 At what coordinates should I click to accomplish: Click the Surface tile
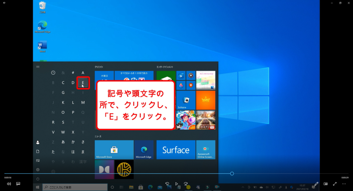(x=176, y=150)
